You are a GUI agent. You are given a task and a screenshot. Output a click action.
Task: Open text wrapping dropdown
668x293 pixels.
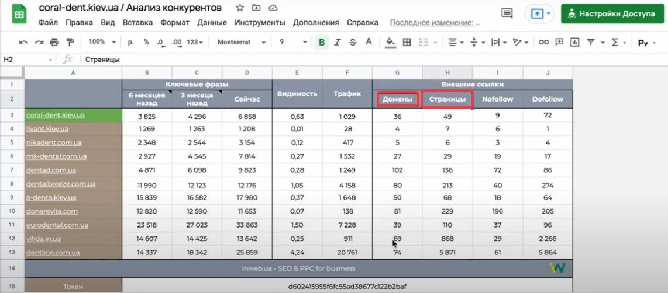point(499,42)
